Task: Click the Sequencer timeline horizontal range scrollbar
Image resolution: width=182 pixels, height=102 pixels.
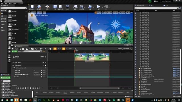Action: pos(100,88)
